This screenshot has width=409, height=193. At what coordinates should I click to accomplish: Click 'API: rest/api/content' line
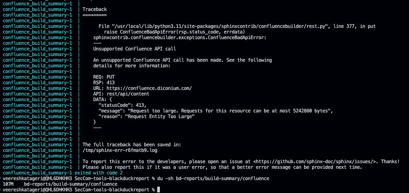[121, 94]
